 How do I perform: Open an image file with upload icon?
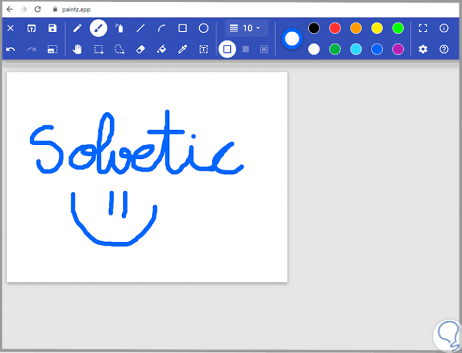click(31, 28)
